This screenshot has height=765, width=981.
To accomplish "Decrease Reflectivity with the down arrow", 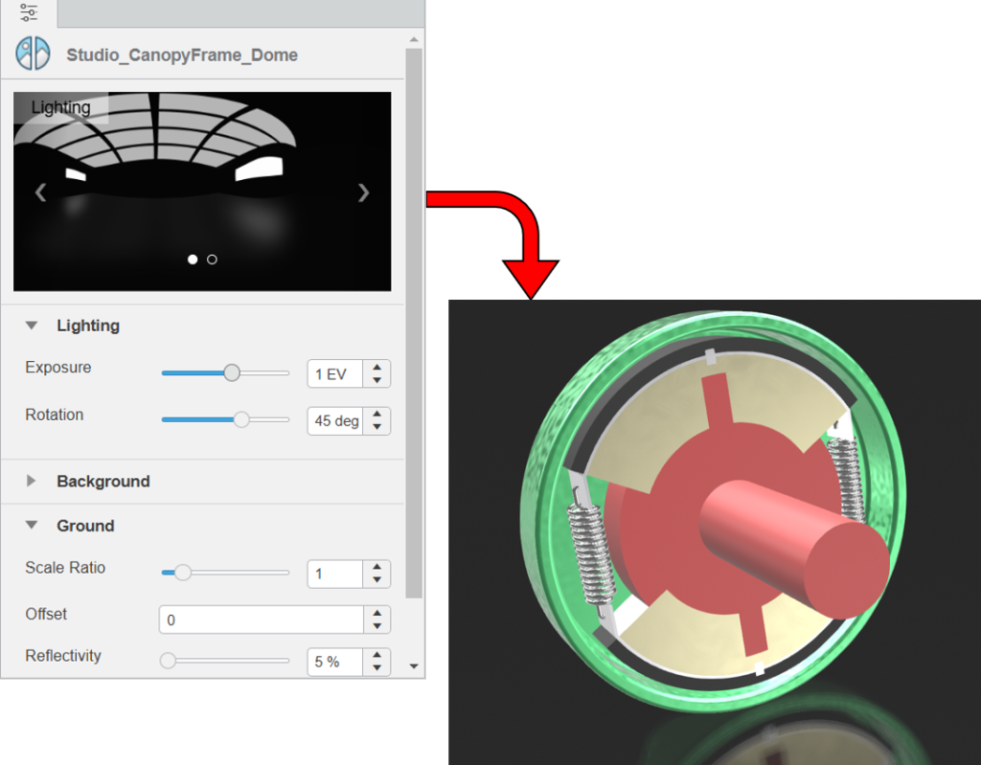I will (376, 668).
